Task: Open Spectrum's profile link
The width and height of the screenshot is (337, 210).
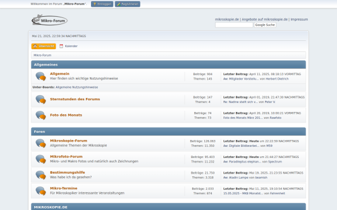Action: [x=275, y=162]
